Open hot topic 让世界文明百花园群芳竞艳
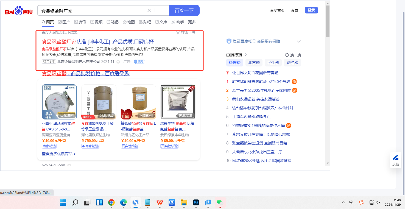Screen dimensions: 405x209 click(x=255, y=73)
